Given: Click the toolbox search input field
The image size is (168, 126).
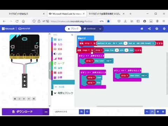Looking at the screenshot, I should [x=62, y=35].
